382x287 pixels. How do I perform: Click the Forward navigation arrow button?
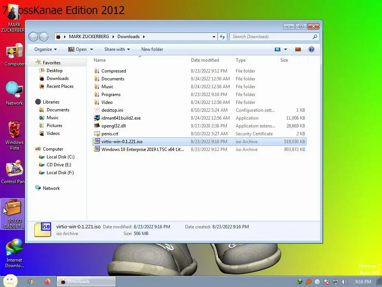click(x=44, y=37)
